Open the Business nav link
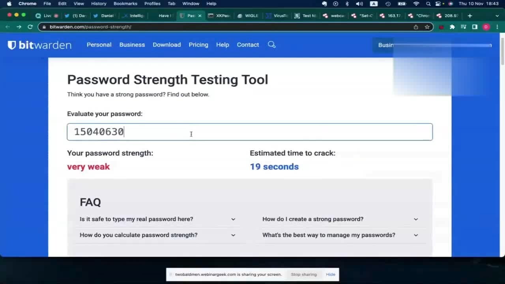Image resolution: width=505 pixels, height=284 pixels. pos(132,45)
